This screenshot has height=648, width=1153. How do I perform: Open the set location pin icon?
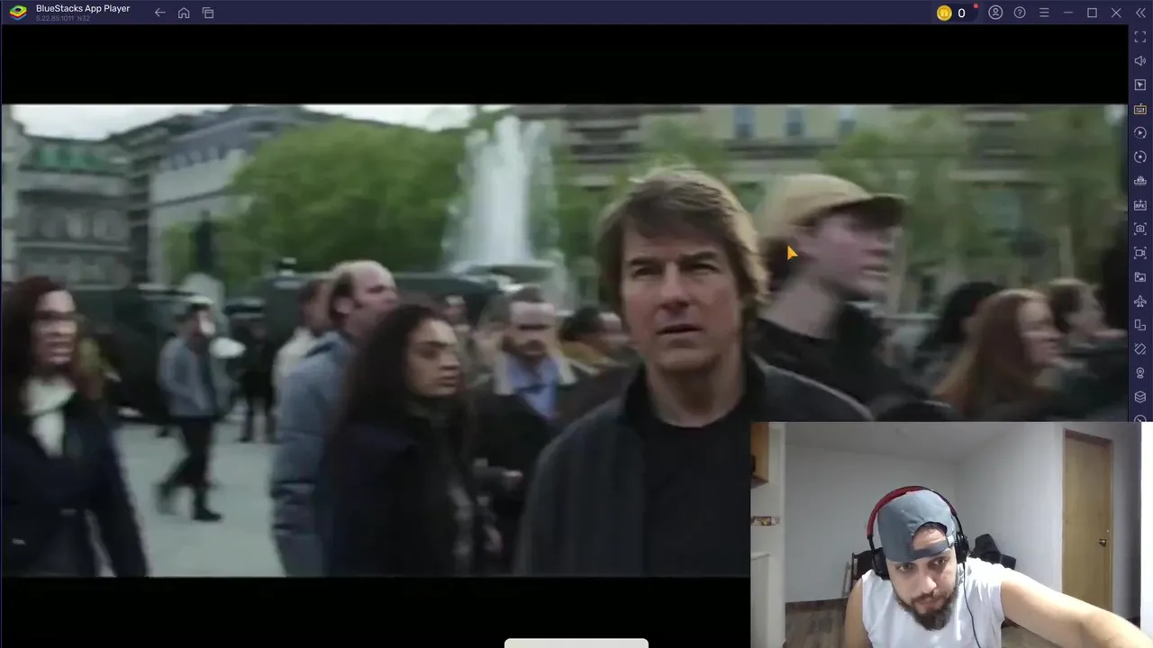pyautogui.click(x=1140, y=373)
